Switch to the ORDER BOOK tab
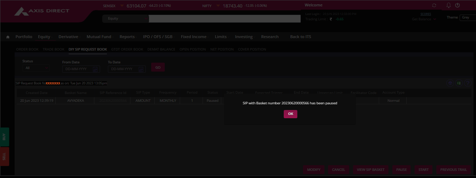This screenshot has width=476, height=178. tap(27, 49)
